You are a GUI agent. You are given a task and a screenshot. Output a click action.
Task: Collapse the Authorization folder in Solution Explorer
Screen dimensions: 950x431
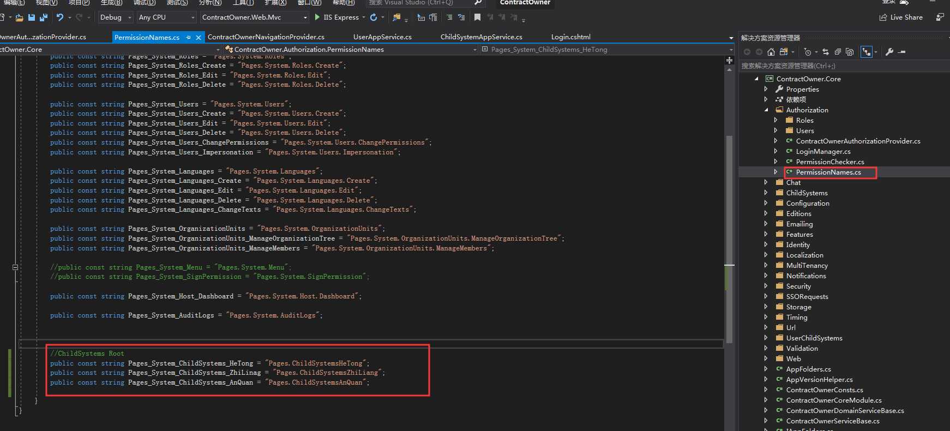(766, 110)
